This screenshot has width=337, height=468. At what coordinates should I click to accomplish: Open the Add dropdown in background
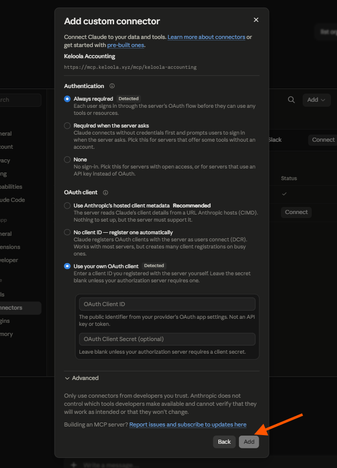tap(316, 100)
